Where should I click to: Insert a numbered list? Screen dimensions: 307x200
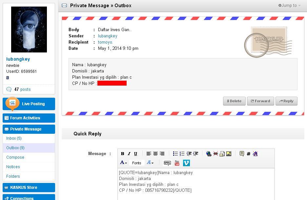(x=182, y=154)
